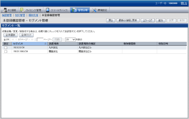Click the 削除 button
The width and height of the screenshot is (189, 119).
[x=182, y=20]
